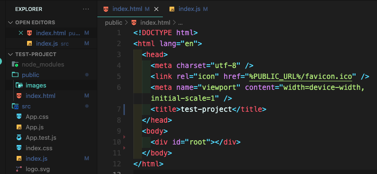The image size is (377, 174).
Task: Click HTML icon in breadcrumb bar
Action: [134, 23]
